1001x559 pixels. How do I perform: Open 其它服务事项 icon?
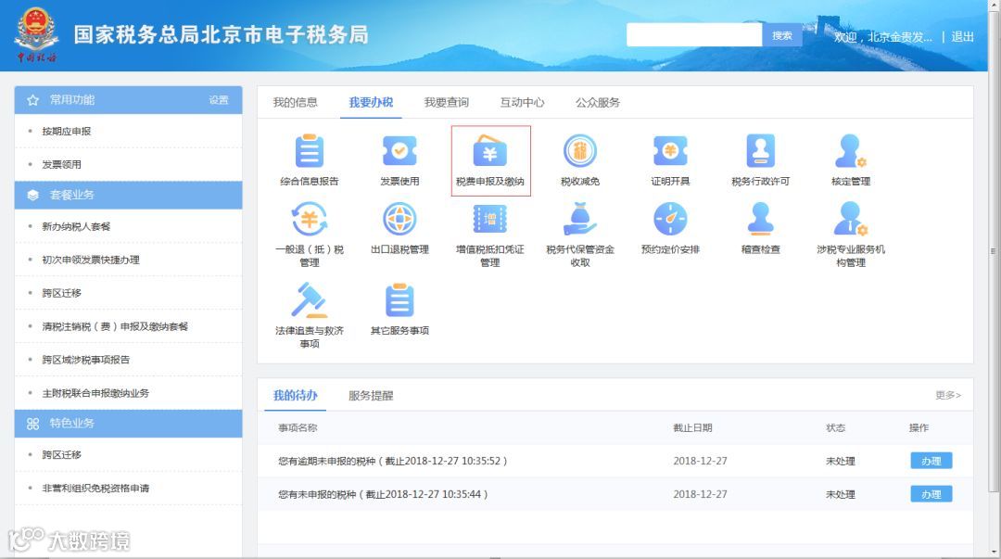399,300
